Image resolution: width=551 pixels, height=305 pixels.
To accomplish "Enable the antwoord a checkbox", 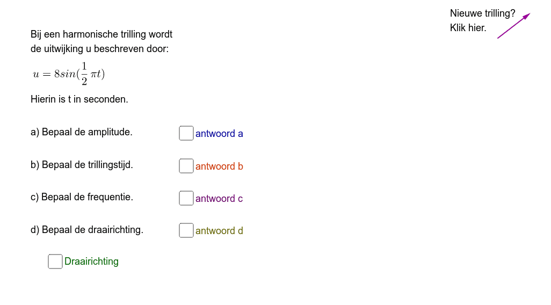I will pos(186,133).
